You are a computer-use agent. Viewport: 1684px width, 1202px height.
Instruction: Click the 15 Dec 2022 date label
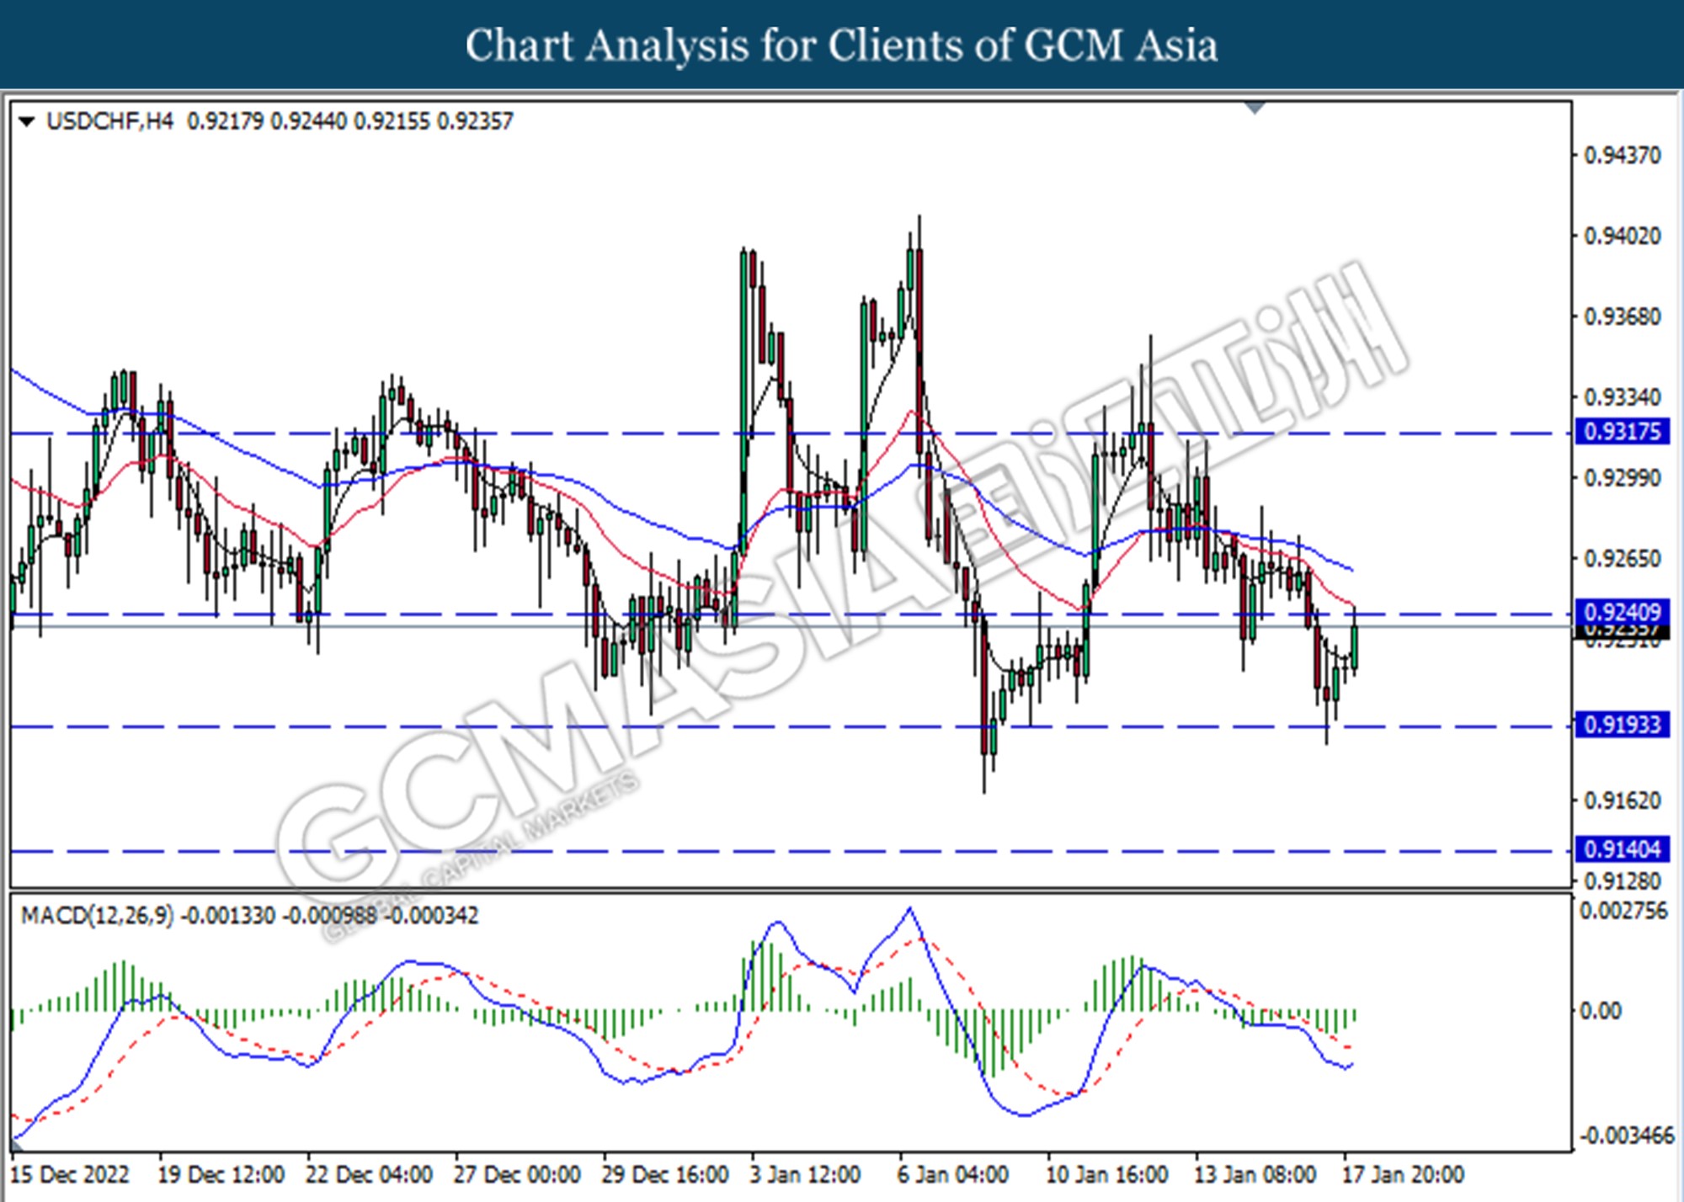(x=71, y=1174)
